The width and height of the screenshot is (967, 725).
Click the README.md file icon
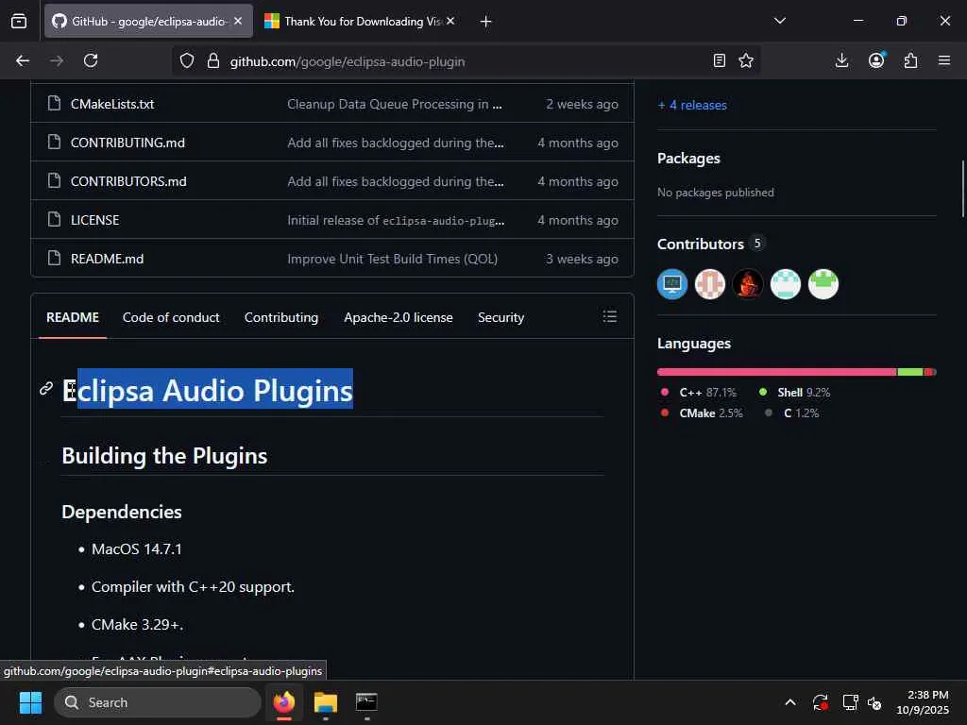click(x=54, y=258)
